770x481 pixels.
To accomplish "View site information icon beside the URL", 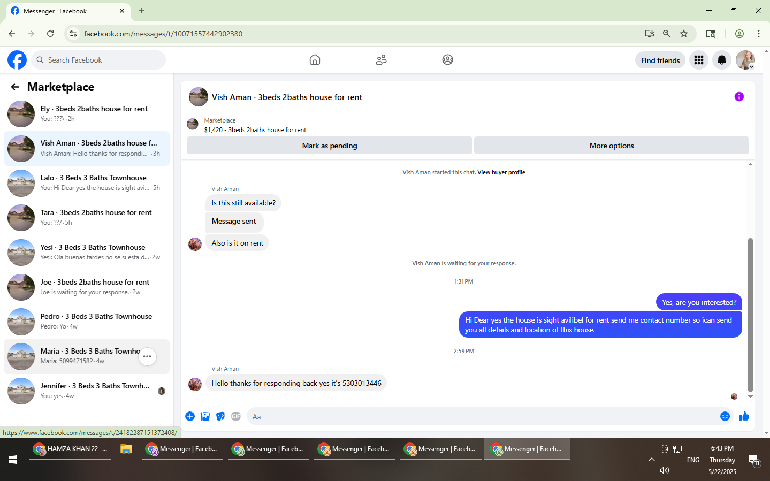I will pos(73,34).
